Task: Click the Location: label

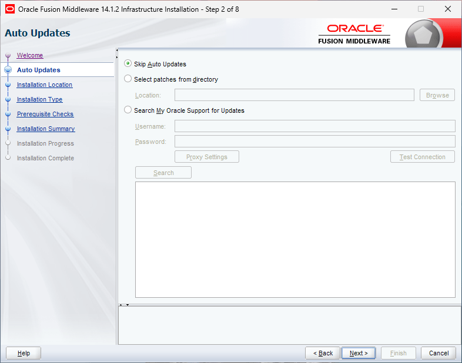Action: point(148,95)
